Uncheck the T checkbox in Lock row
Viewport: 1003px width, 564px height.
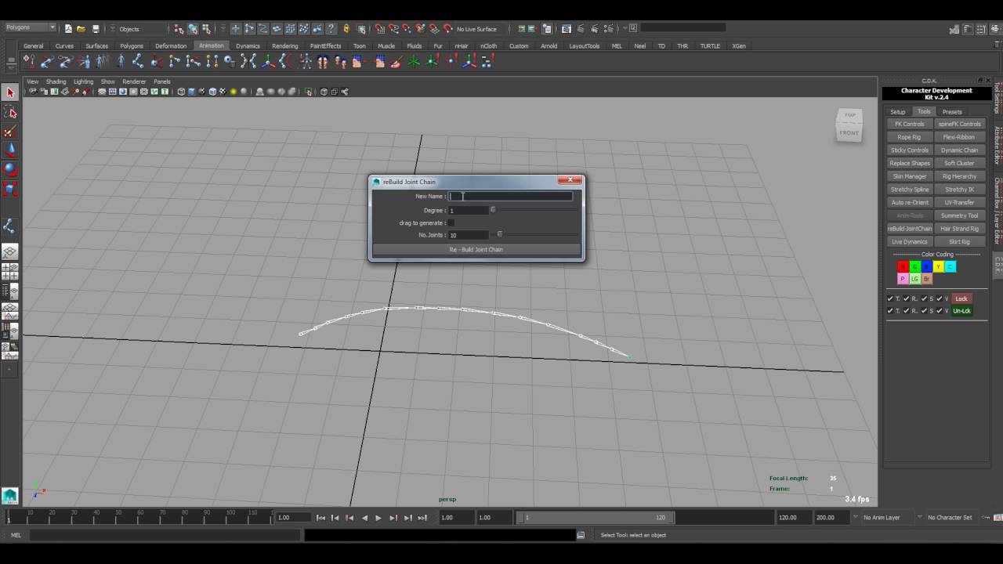click(x=890, y=298)
